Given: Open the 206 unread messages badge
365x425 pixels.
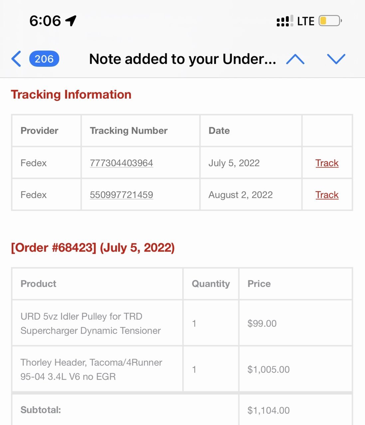Looking at the screenshot, I should coord(44,59).
